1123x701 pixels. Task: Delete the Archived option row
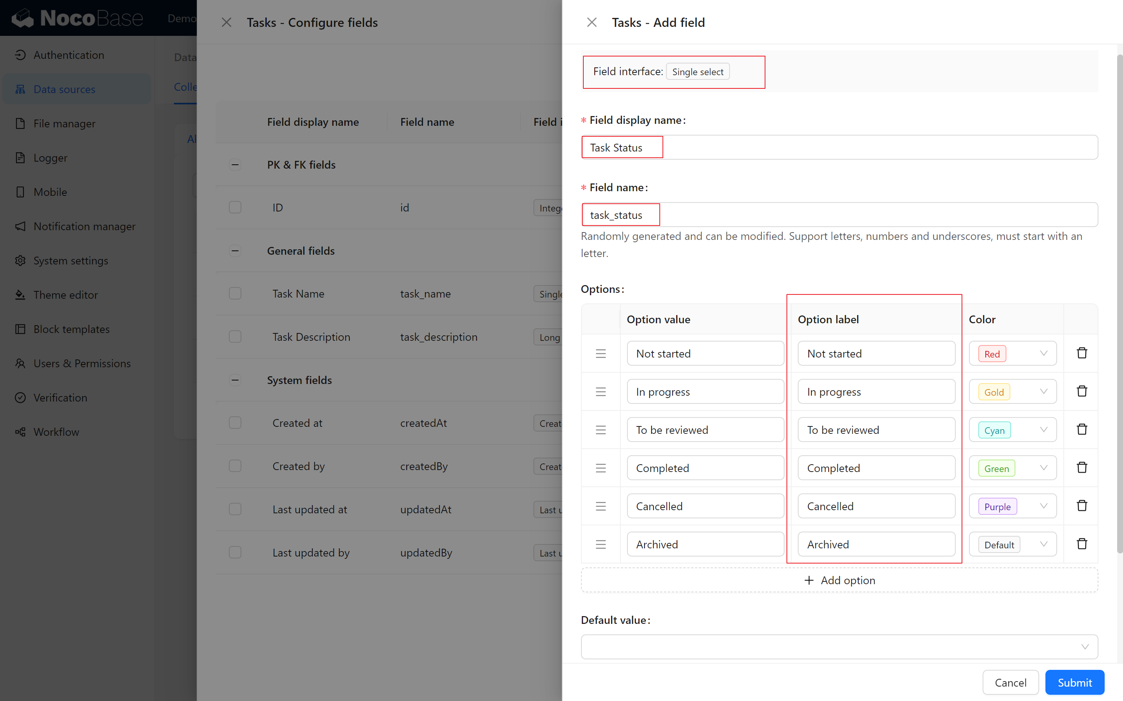pos(1082,544)
